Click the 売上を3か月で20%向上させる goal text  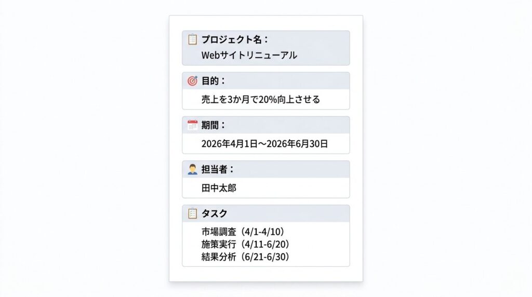point(260,99)
